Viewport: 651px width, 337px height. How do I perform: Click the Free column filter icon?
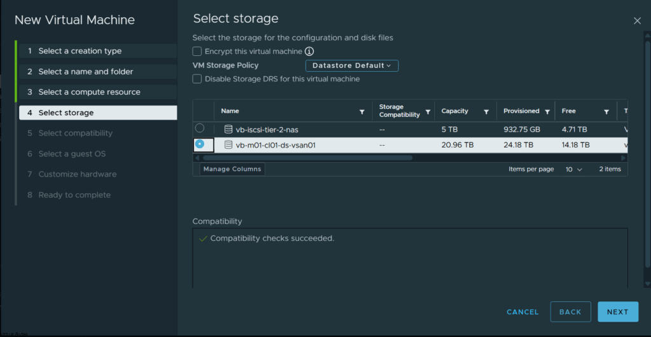click(x=606, y=112)
